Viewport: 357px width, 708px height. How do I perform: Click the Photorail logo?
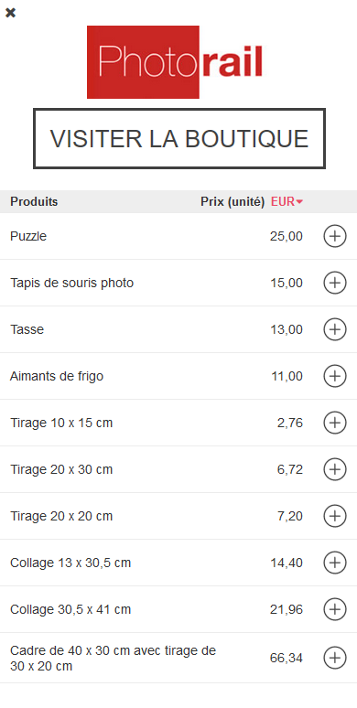pyautogui.click(x=175, y=62)
